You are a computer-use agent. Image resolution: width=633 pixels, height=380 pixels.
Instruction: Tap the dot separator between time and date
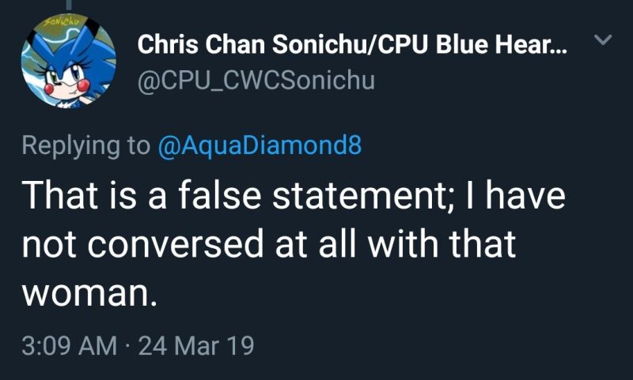(x=127, y=345)
